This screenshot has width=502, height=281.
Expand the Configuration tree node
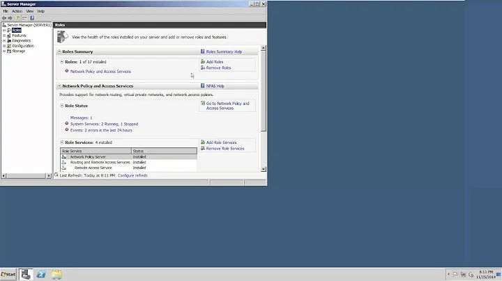coord(4,46)
